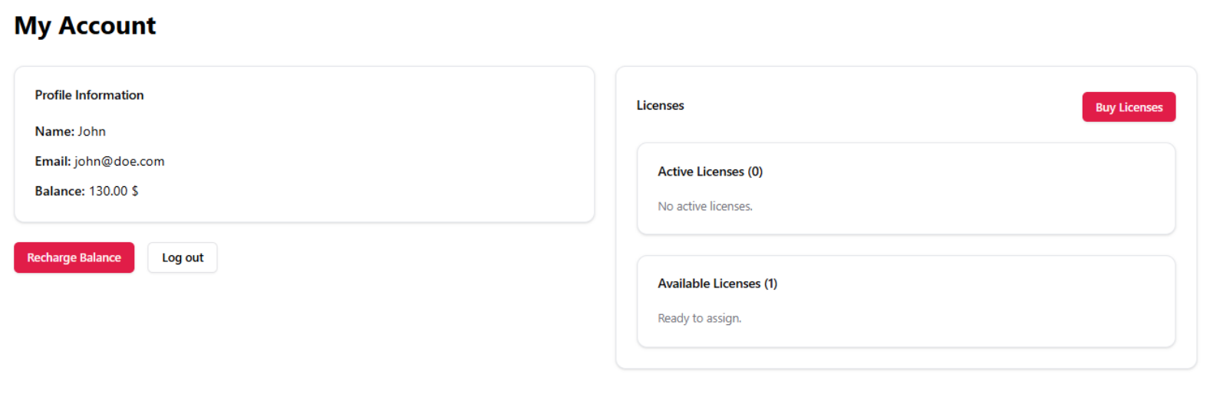
Task: Click the email john@doe.com text
Action: point(119,161)
